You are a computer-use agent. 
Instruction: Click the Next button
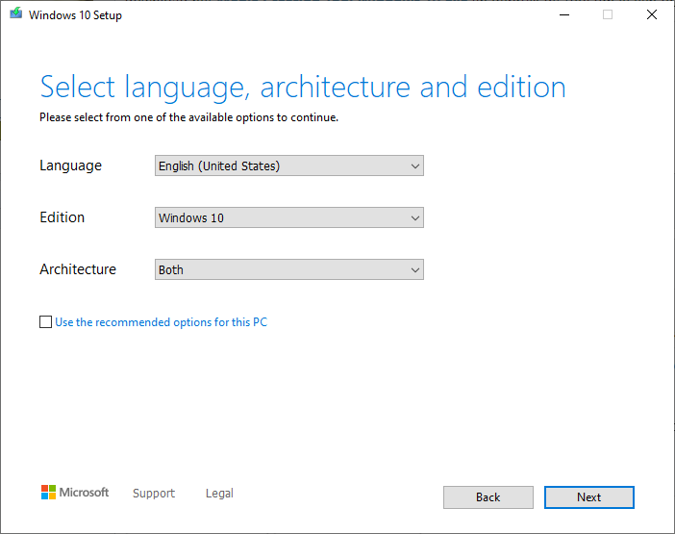(x=588, y=497)
